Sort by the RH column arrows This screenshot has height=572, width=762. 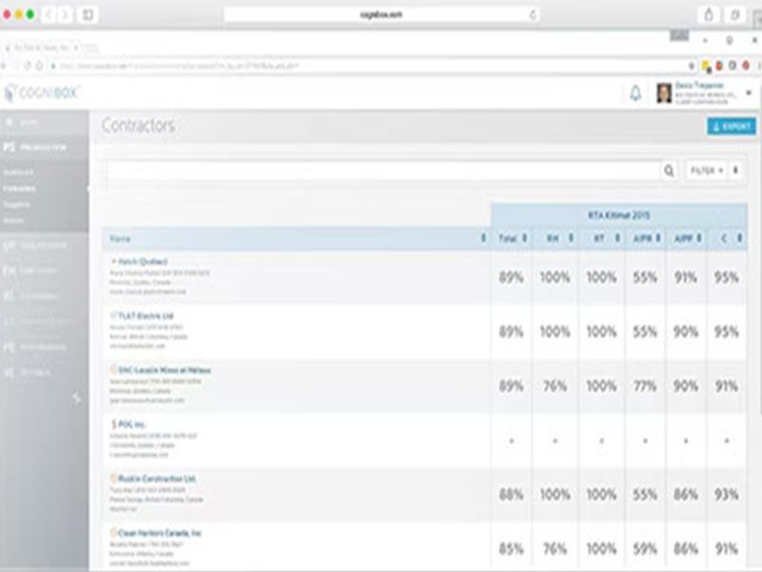pyautogui.click(x=571, y=237)
